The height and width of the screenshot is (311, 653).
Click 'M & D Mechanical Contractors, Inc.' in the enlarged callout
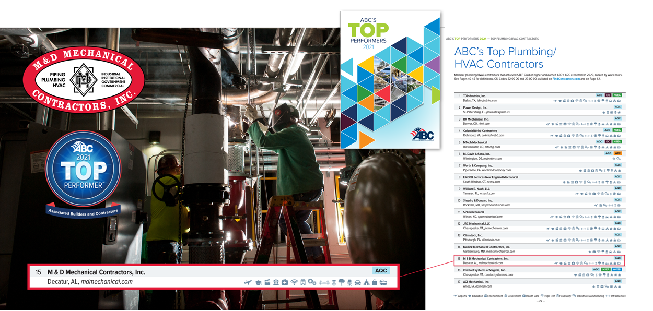96,272
